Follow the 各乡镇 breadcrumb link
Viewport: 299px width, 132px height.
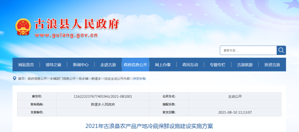pyautogui.click(x=84, y=78)
